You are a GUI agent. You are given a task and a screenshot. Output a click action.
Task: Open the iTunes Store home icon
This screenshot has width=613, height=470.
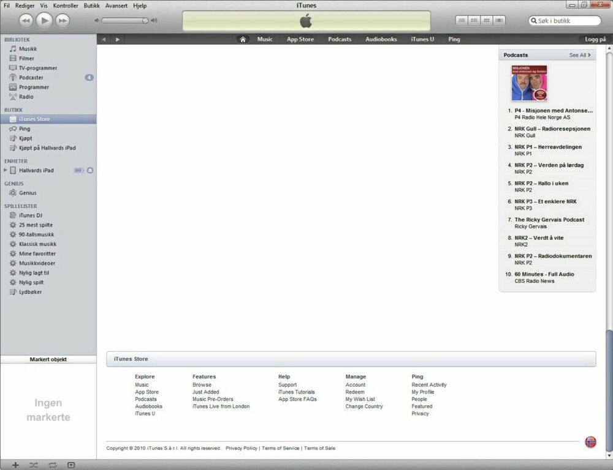(x=243, y=39)
